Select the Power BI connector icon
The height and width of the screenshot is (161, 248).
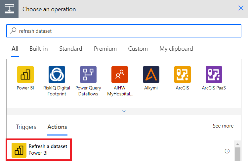25,75
